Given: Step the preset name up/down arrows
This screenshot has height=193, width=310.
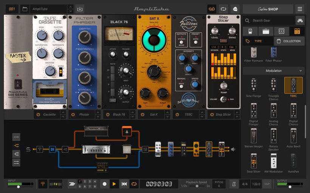Looking at the screenshot, I should [x=70, y=9].
